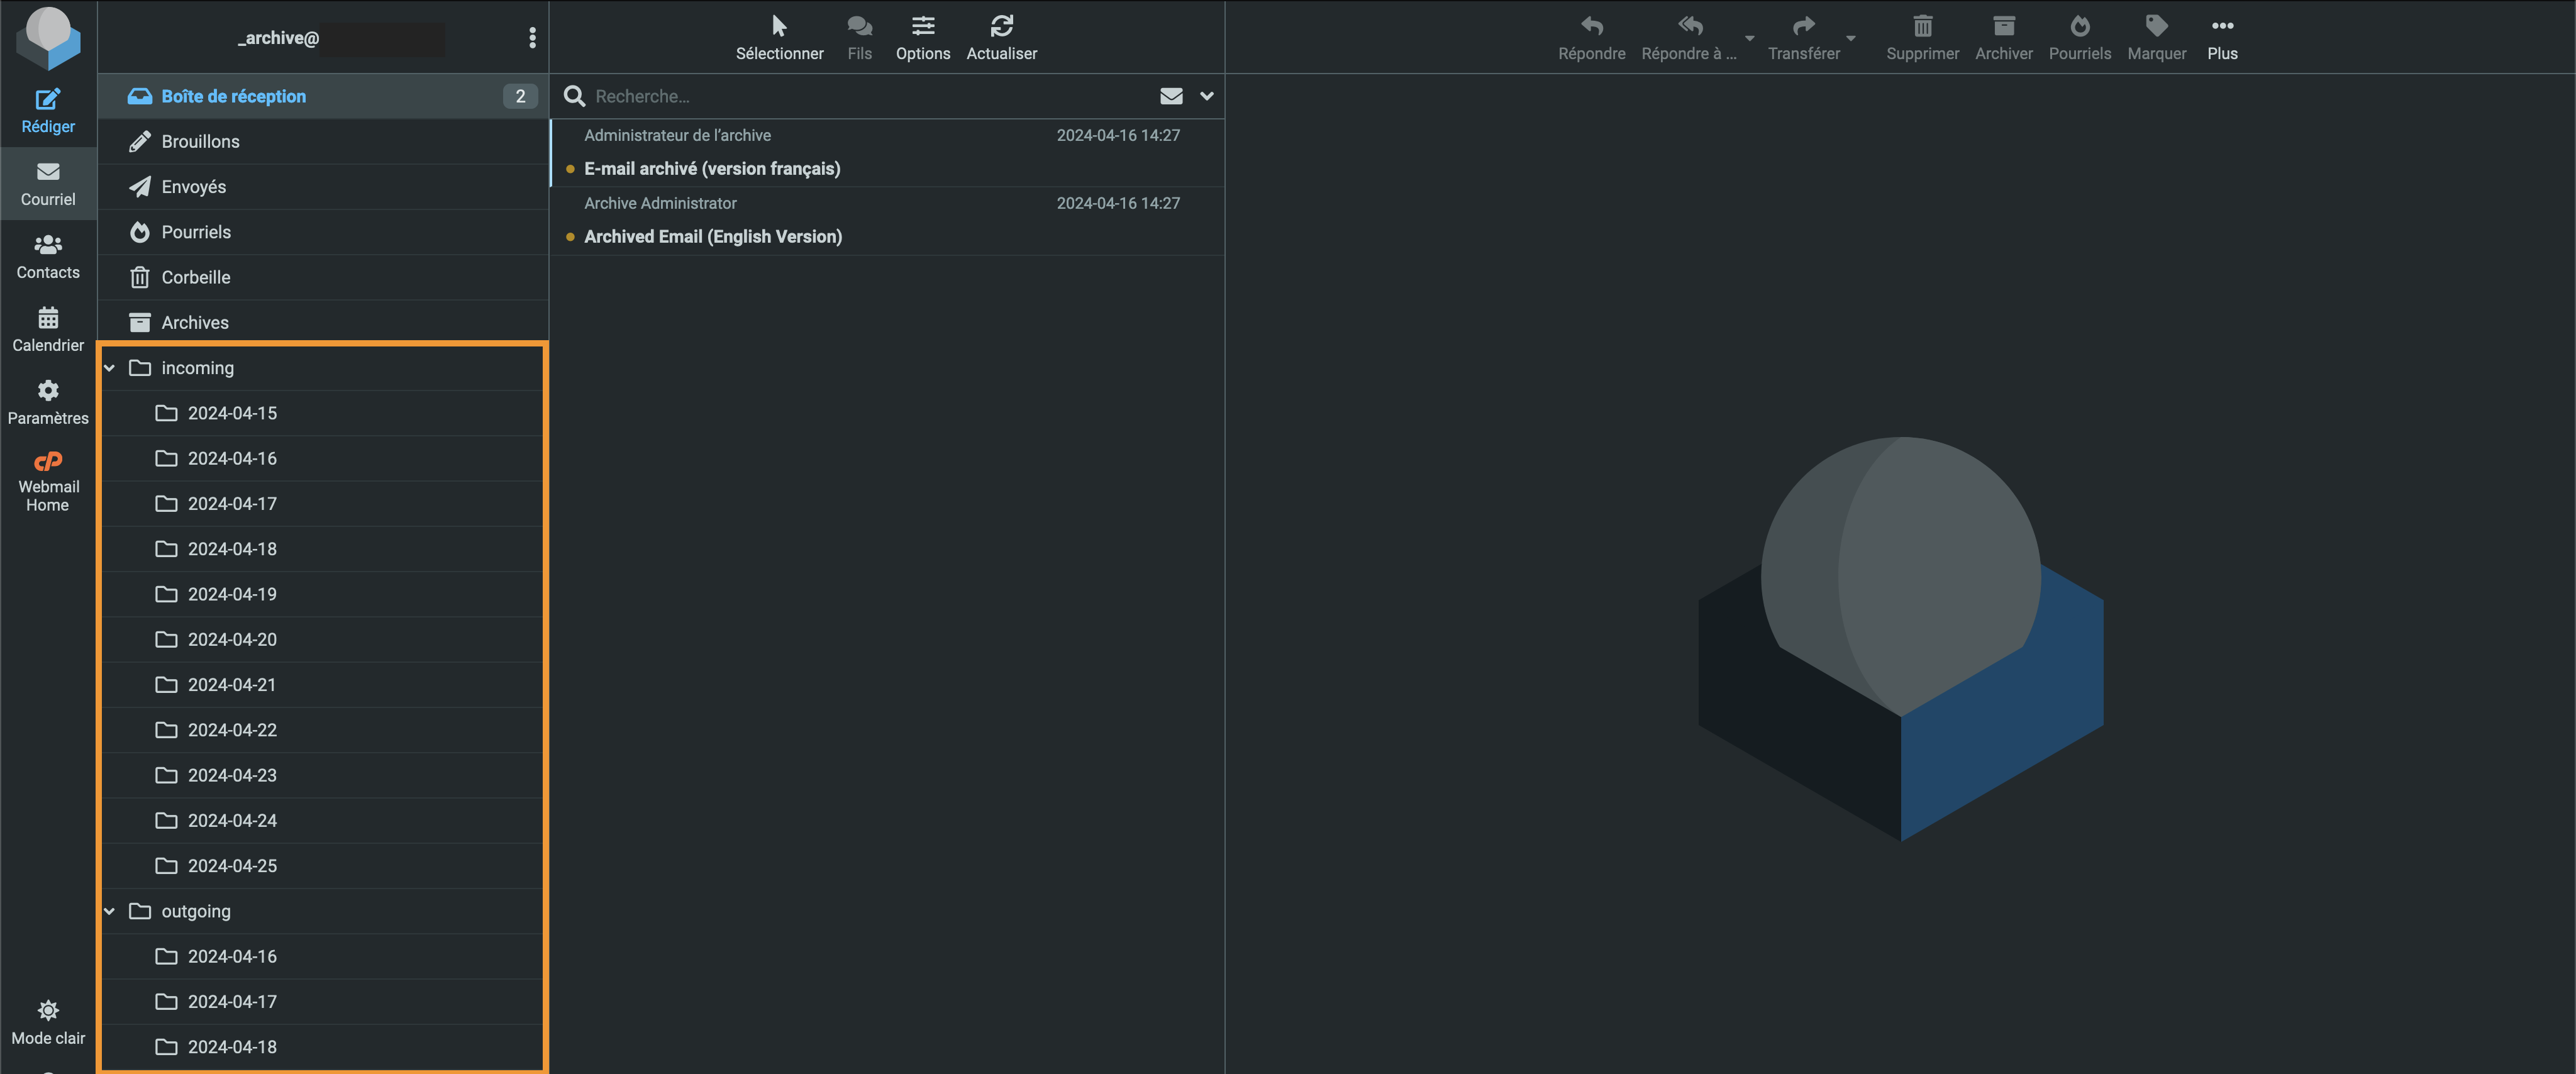Viewport: 2576px width, 1074px height.
Task: Open the Marquer tag menu
Action: click(2156, 38)
